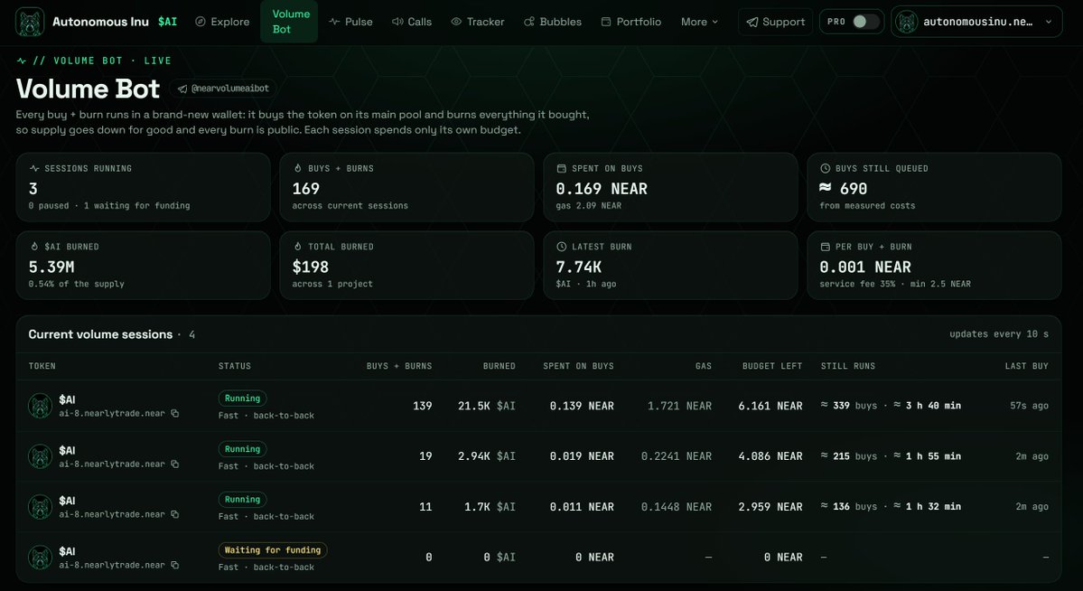The image size is (1083, 591).
Task: Click the $AI Burned flame icon
Action: 34,247
